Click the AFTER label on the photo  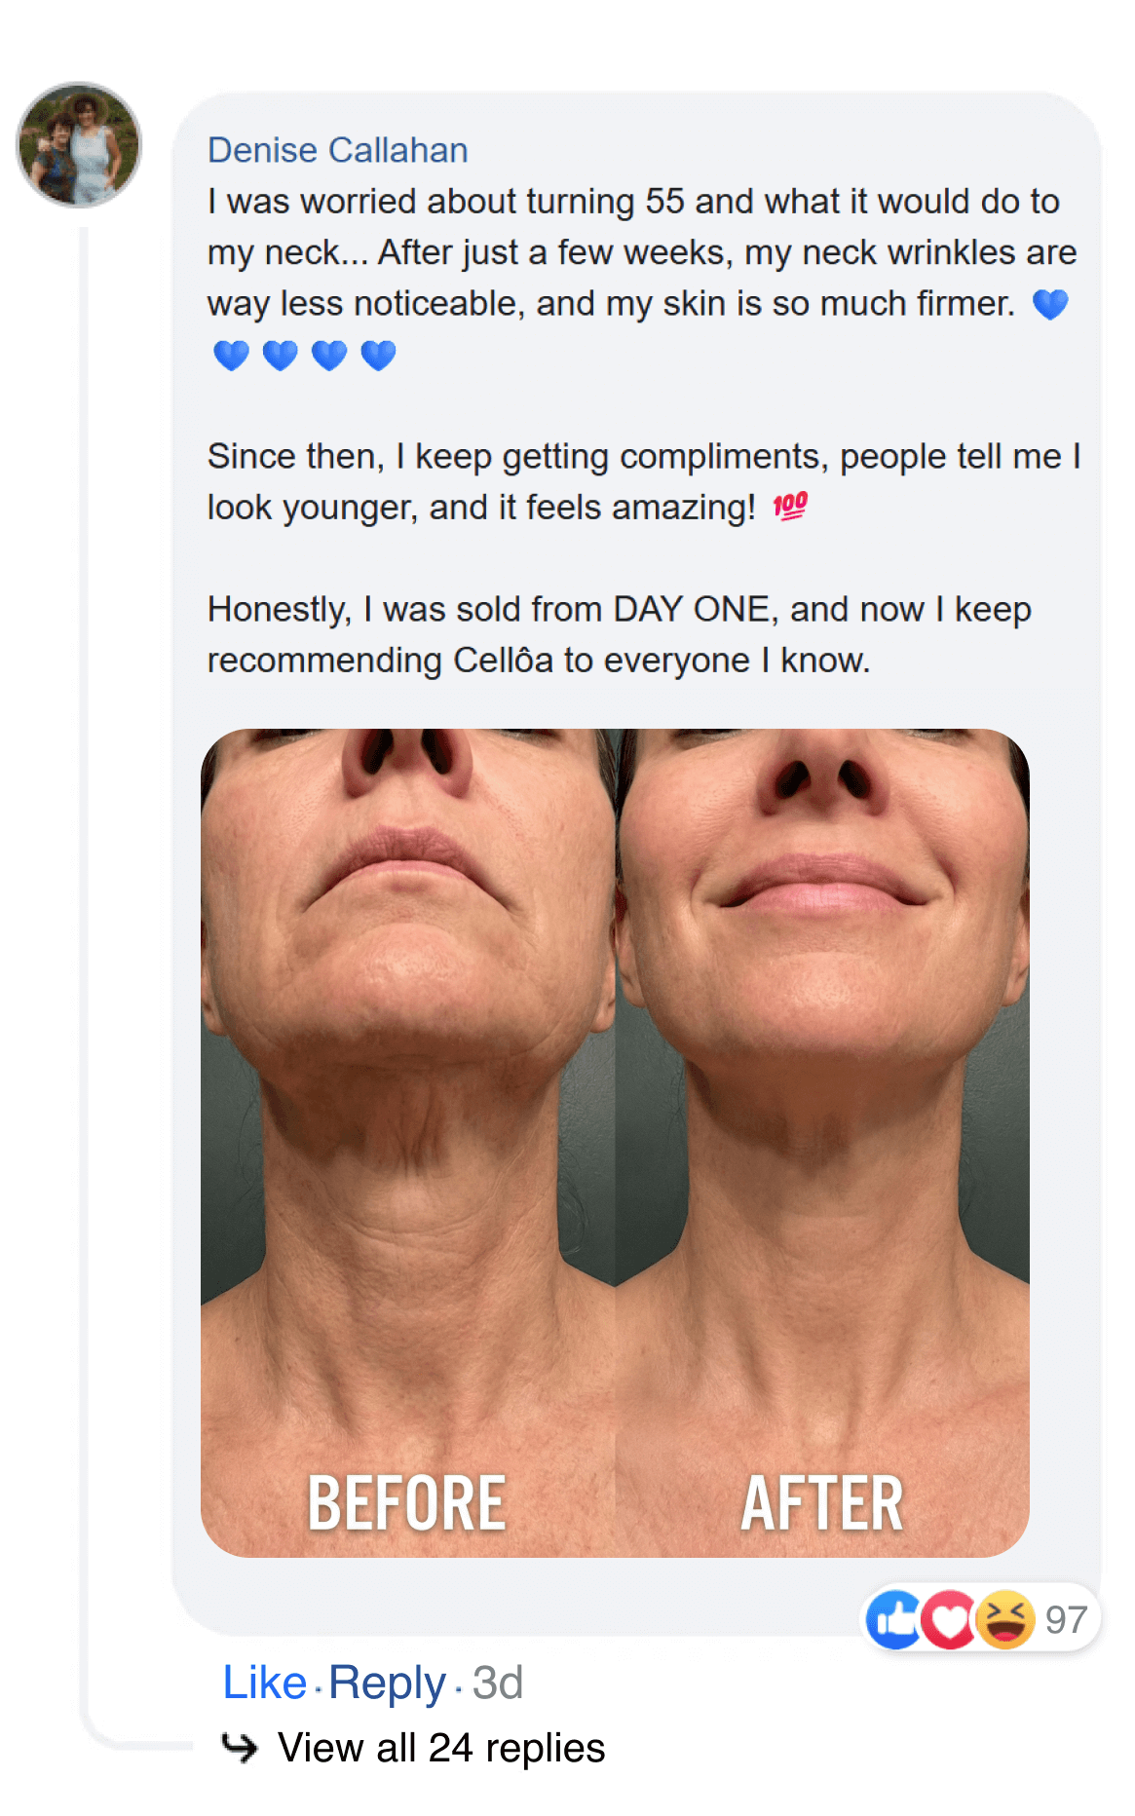(x=822, y=1503)
